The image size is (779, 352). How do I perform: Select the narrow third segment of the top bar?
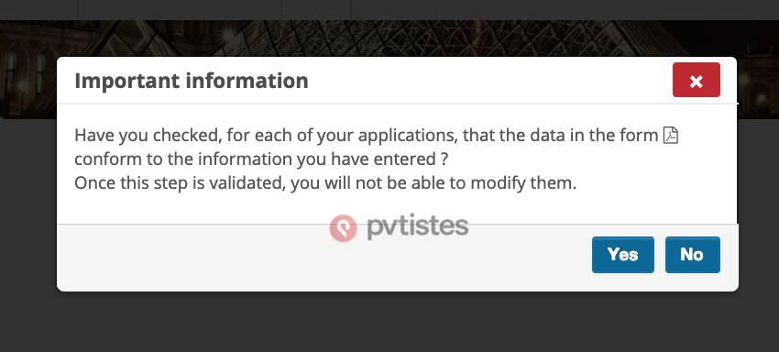tap(316, 10)
